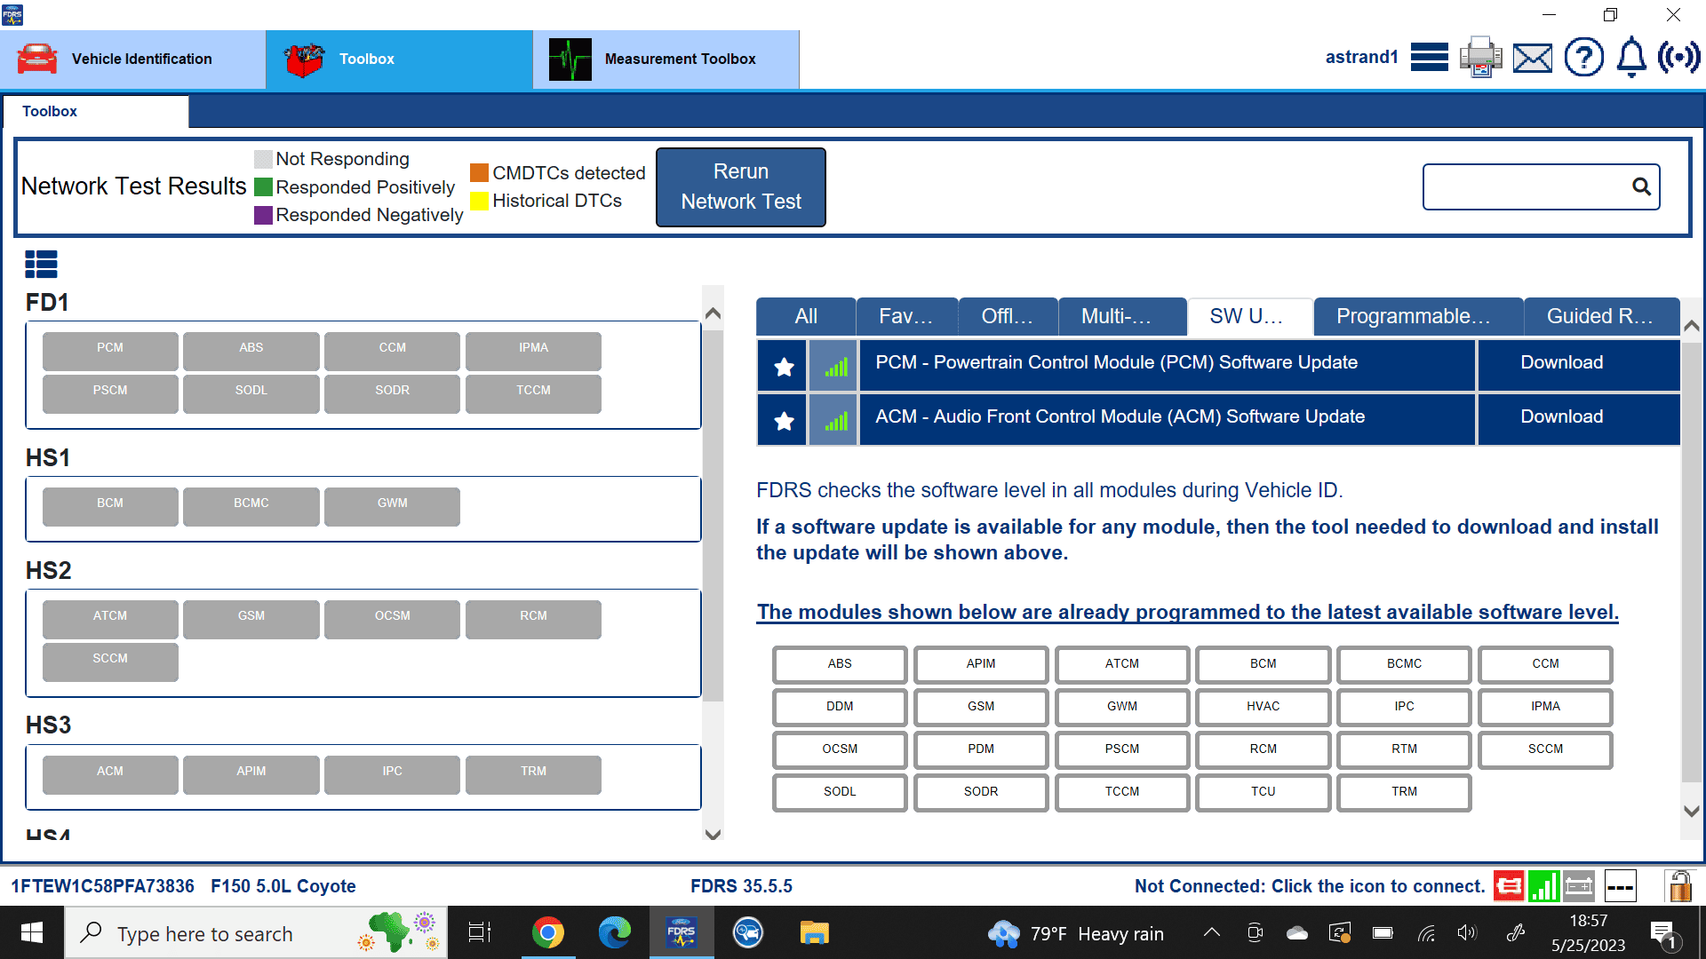Image resolution: width=1706 pixels, height=959 pixels.
Task: Click the green signal strength icon in the status bar
Action: click(x=1544, y=885)
